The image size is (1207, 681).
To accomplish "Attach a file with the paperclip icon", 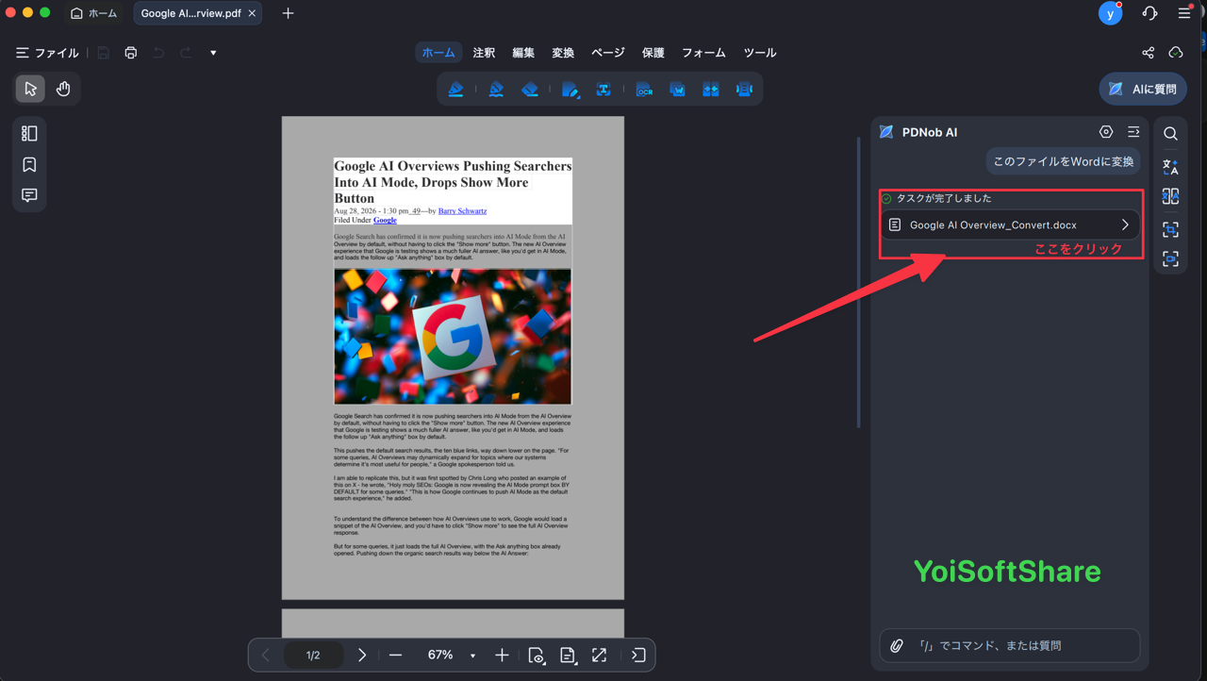I will click(897, 646).
